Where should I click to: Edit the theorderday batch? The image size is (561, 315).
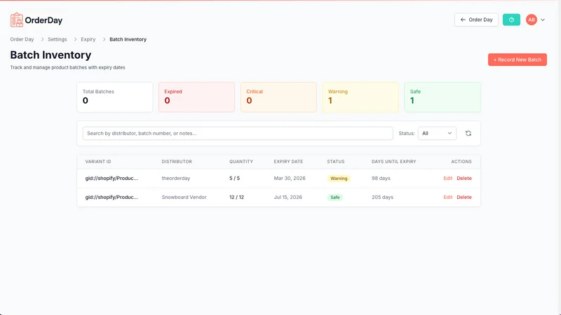coord(448,178)
